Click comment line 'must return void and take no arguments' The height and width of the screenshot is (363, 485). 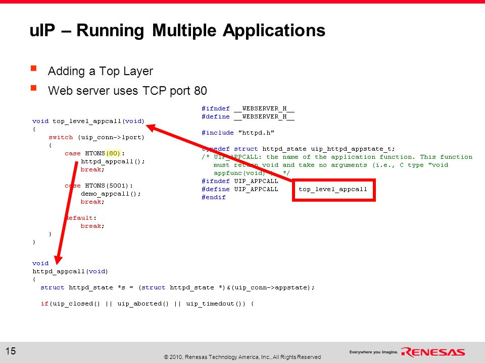click(x=330, y=165)
